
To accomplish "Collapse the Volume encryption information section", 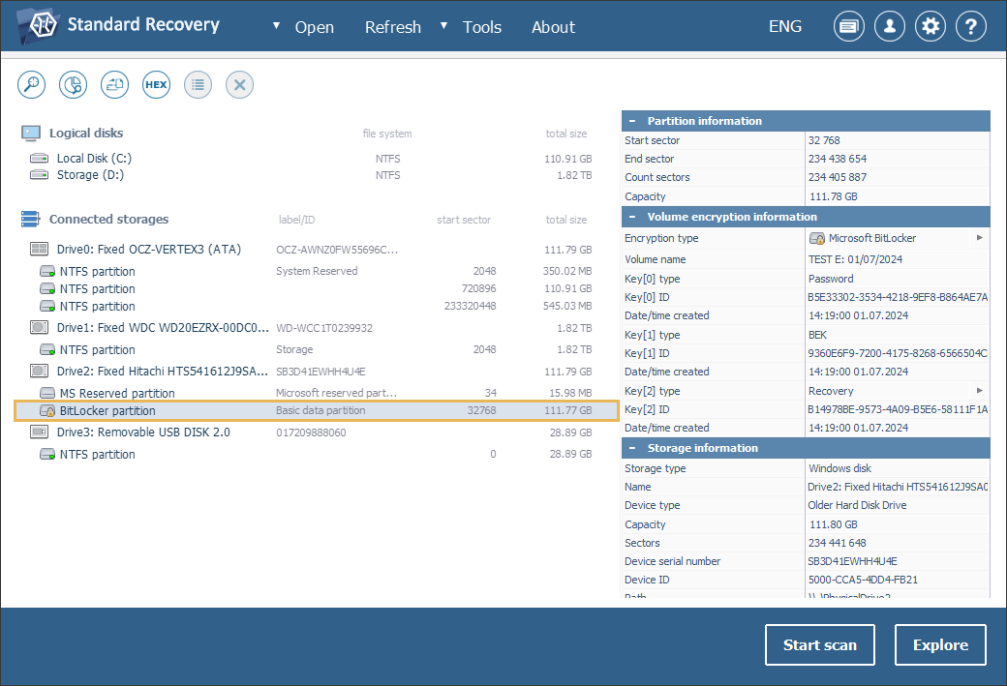I will click(632, 217).
